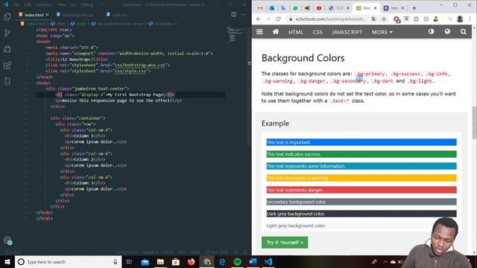Open the Windows Start menu

tap(7, 261)
